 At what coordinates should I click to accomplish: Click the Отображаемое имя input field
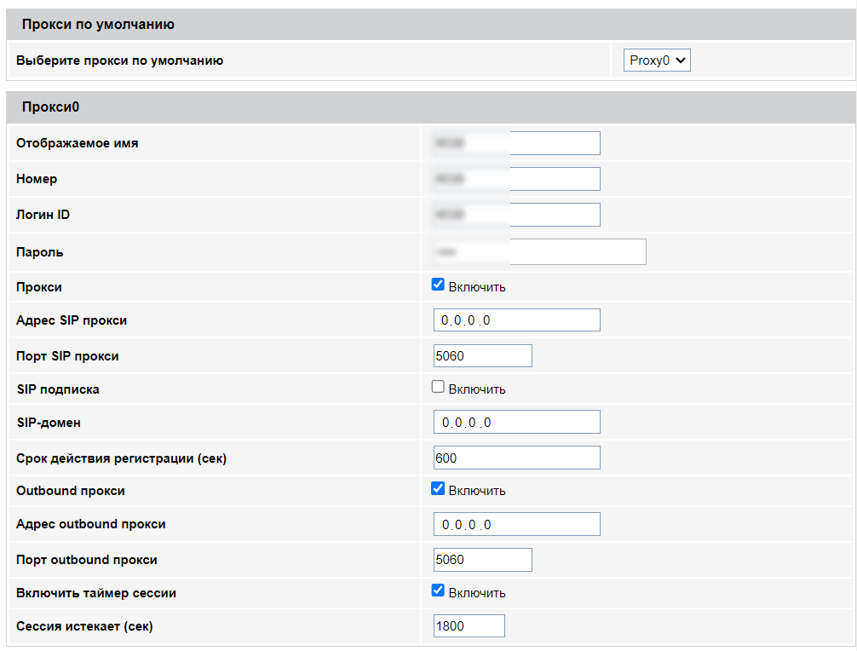pos(516,143)
